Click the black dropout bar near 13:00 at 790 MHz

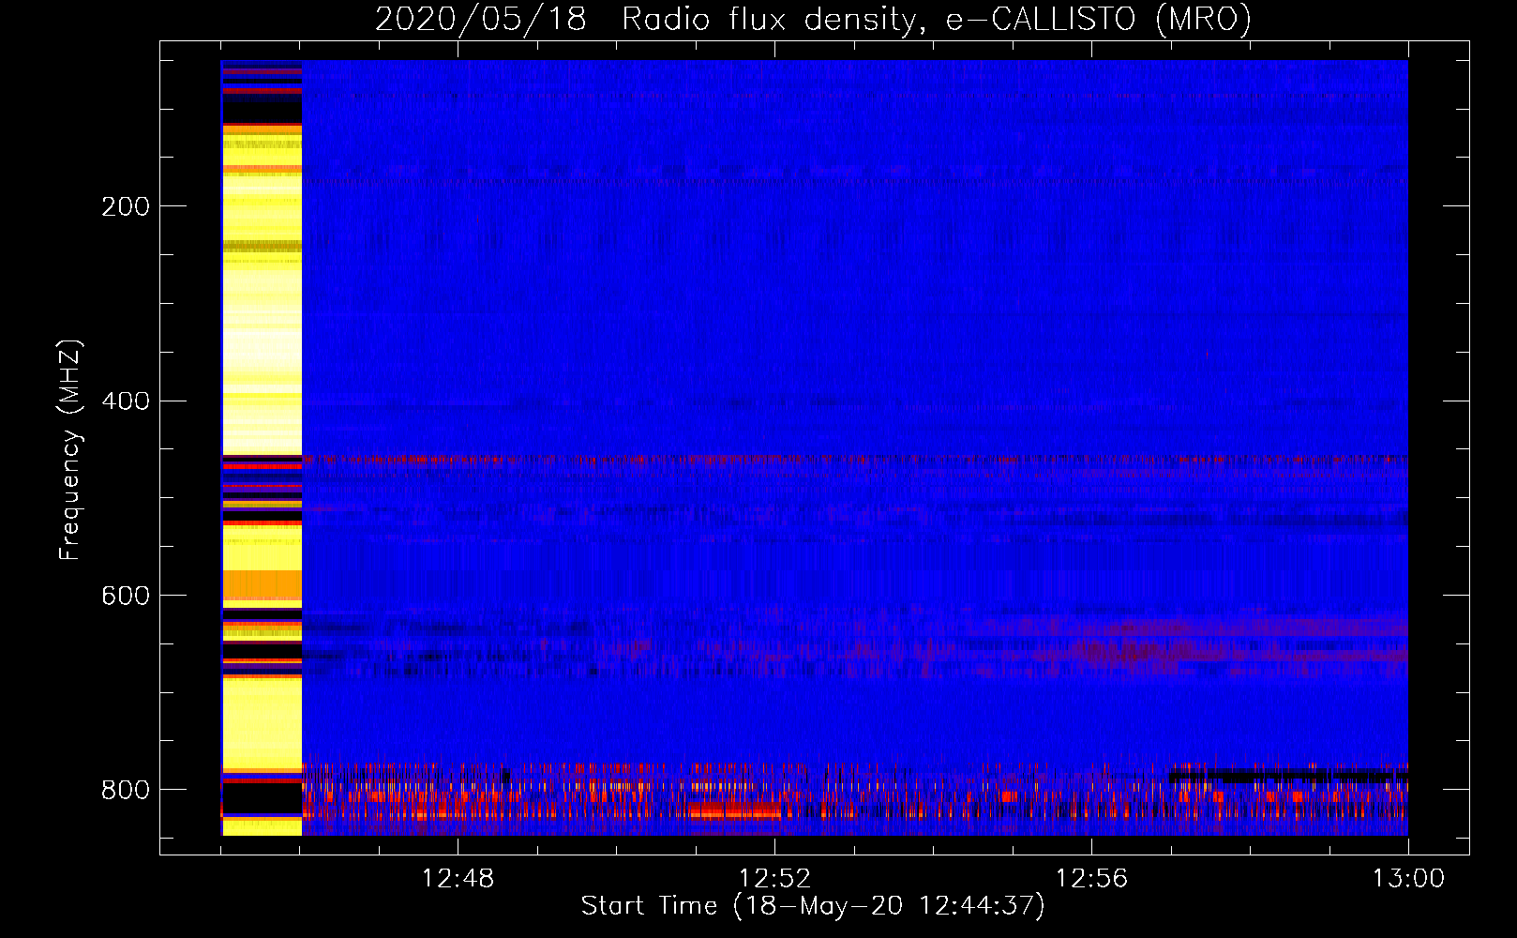1288,776
